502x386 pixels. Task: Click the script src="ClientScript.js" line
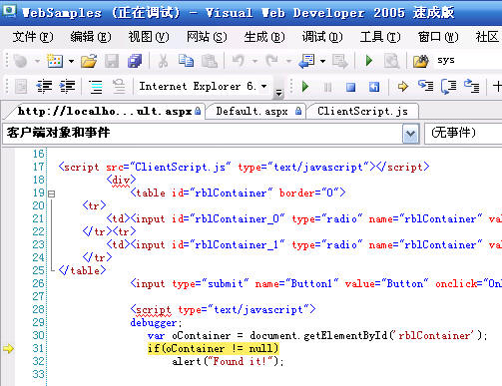tap(244, 167)
